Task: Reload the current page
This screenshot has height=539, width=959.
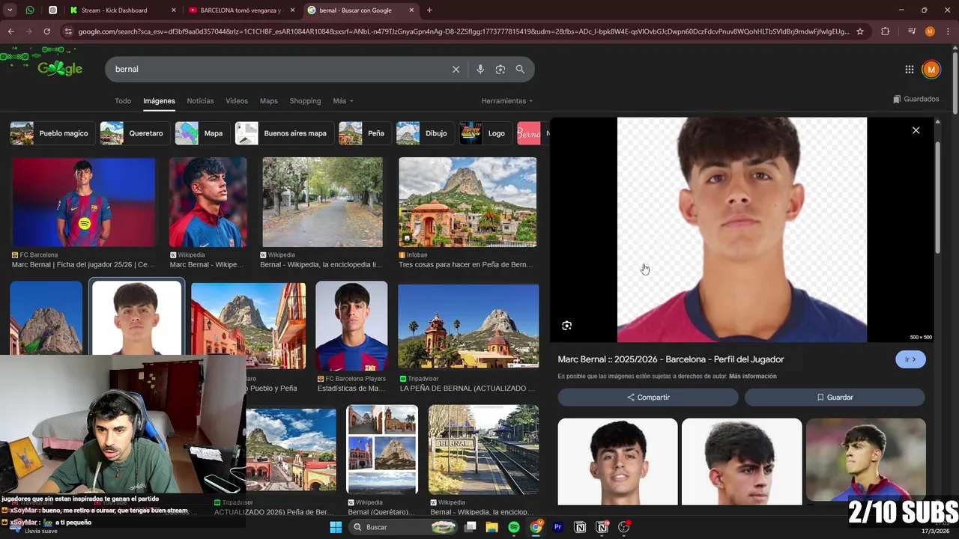Action: click(46, 31)
